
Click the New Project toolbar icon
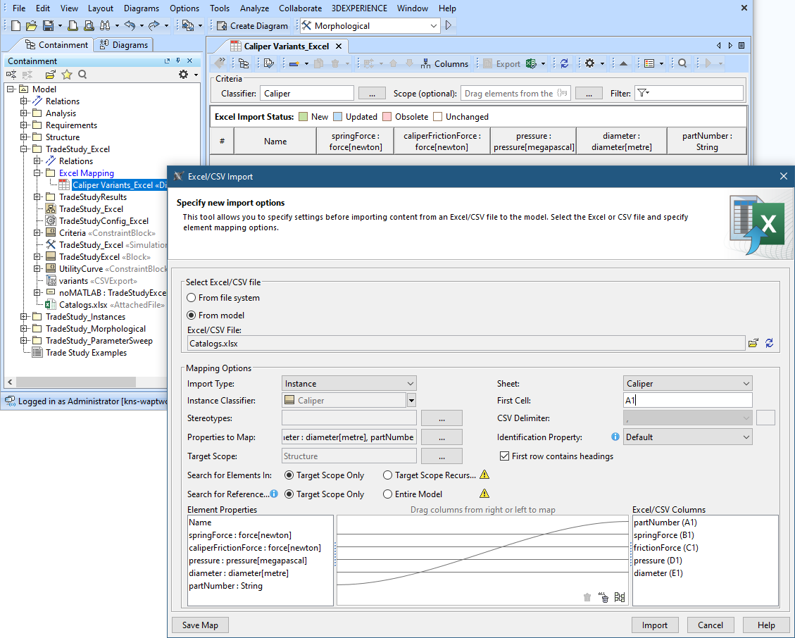[x=15, y=25]
